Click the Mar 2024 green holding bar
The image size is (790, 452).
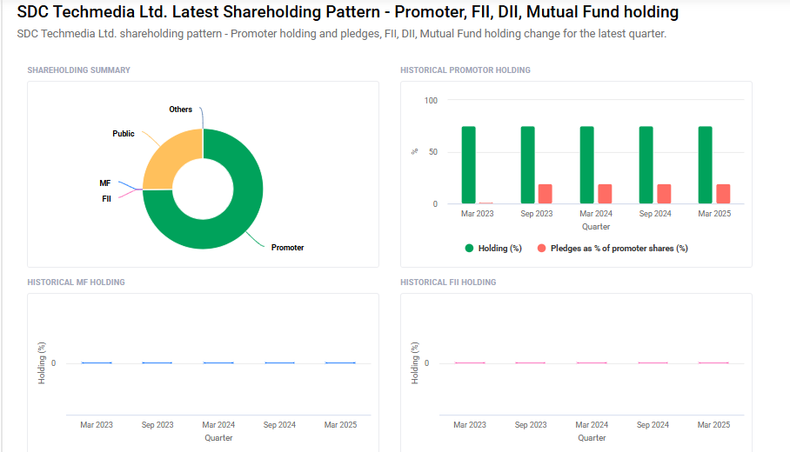pos(587,165)
